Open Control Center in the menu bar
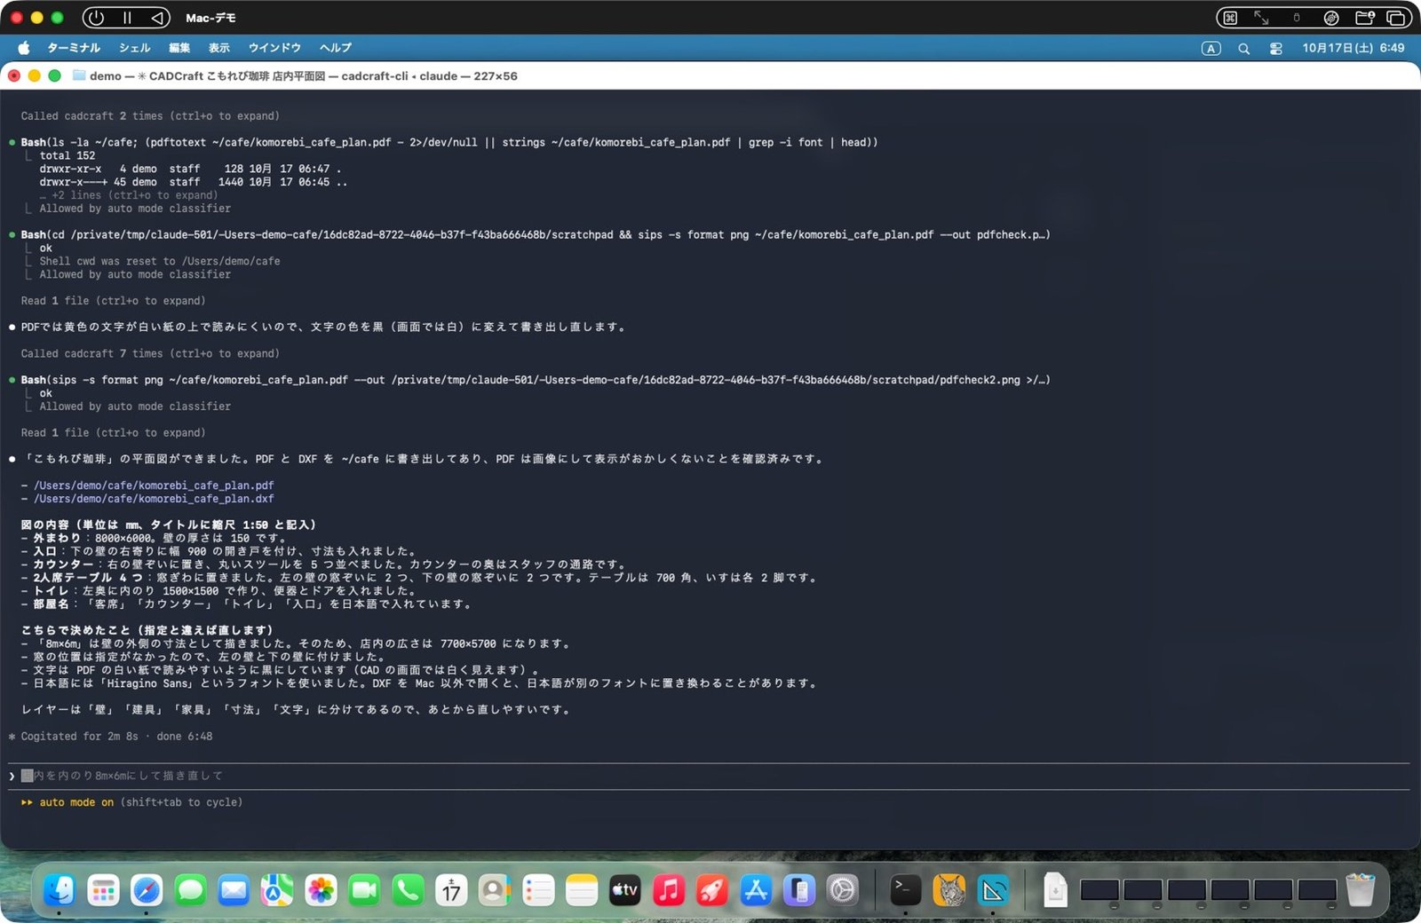The image size is (1421, 923). coord(1276,49)
